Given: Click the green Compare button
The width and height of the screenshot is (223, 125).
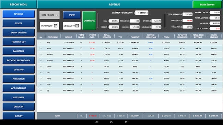Looking at the screenshot, I should coord(89,21).
